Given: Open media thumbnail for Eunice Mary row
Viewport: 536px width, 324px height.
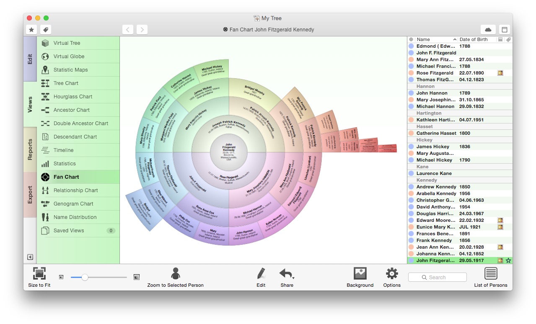Looking at the screenshot, I should [500, 227].
